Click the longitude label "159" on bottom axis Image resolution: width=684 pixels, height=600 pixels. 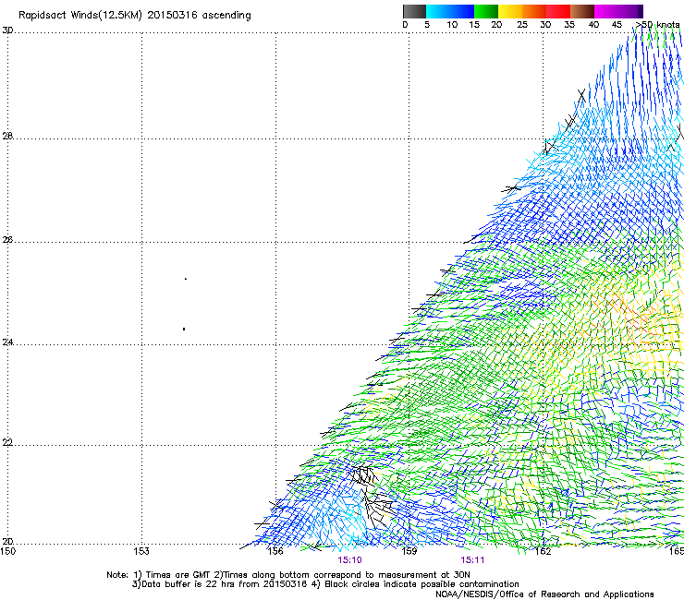[x=409, y=552]
